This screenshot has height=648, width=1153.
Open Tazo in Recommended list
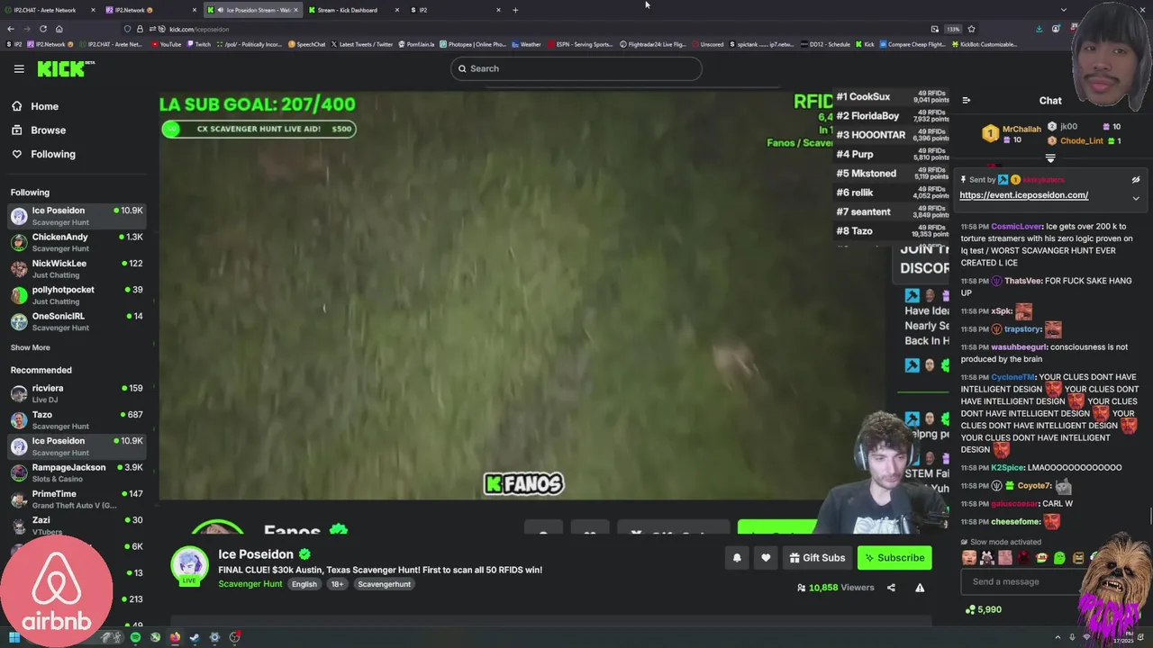(x=77, y=419)
